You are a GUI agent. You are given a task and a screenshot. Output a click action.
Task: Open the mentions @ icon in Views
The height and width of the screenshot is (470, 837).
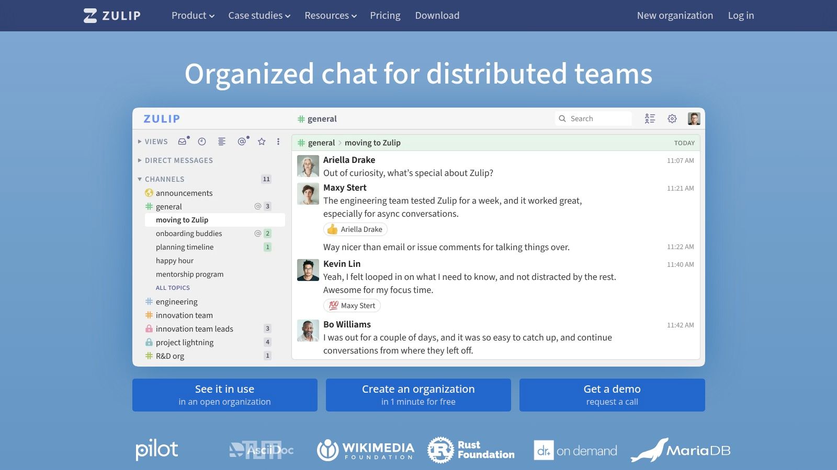tap(242, 142)
